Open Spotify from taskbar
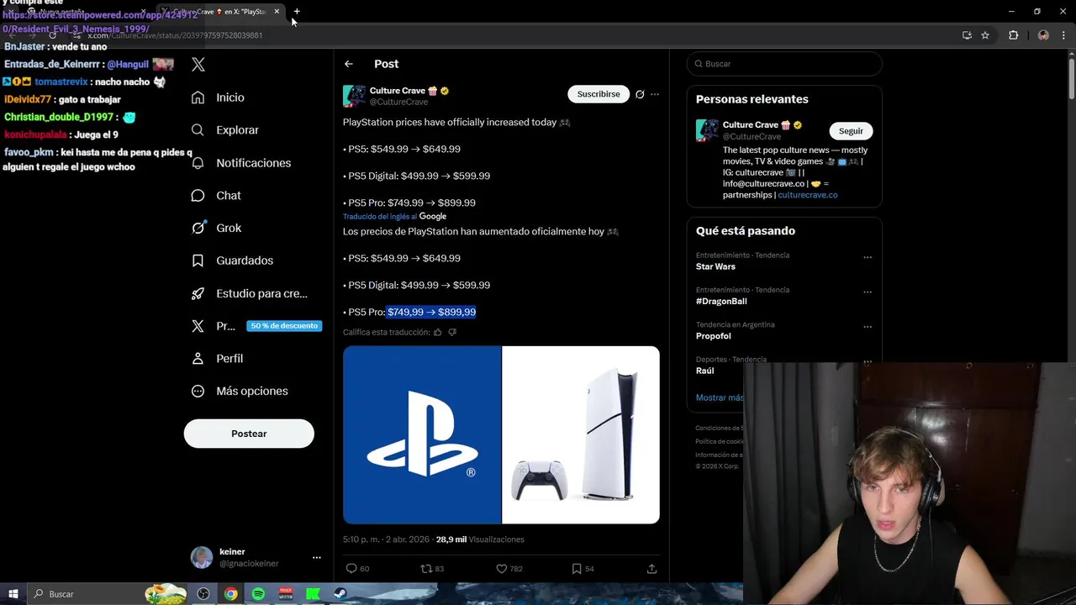This screenshot has width=1076, height=605. pyautogui.click(x=258, y=594)
